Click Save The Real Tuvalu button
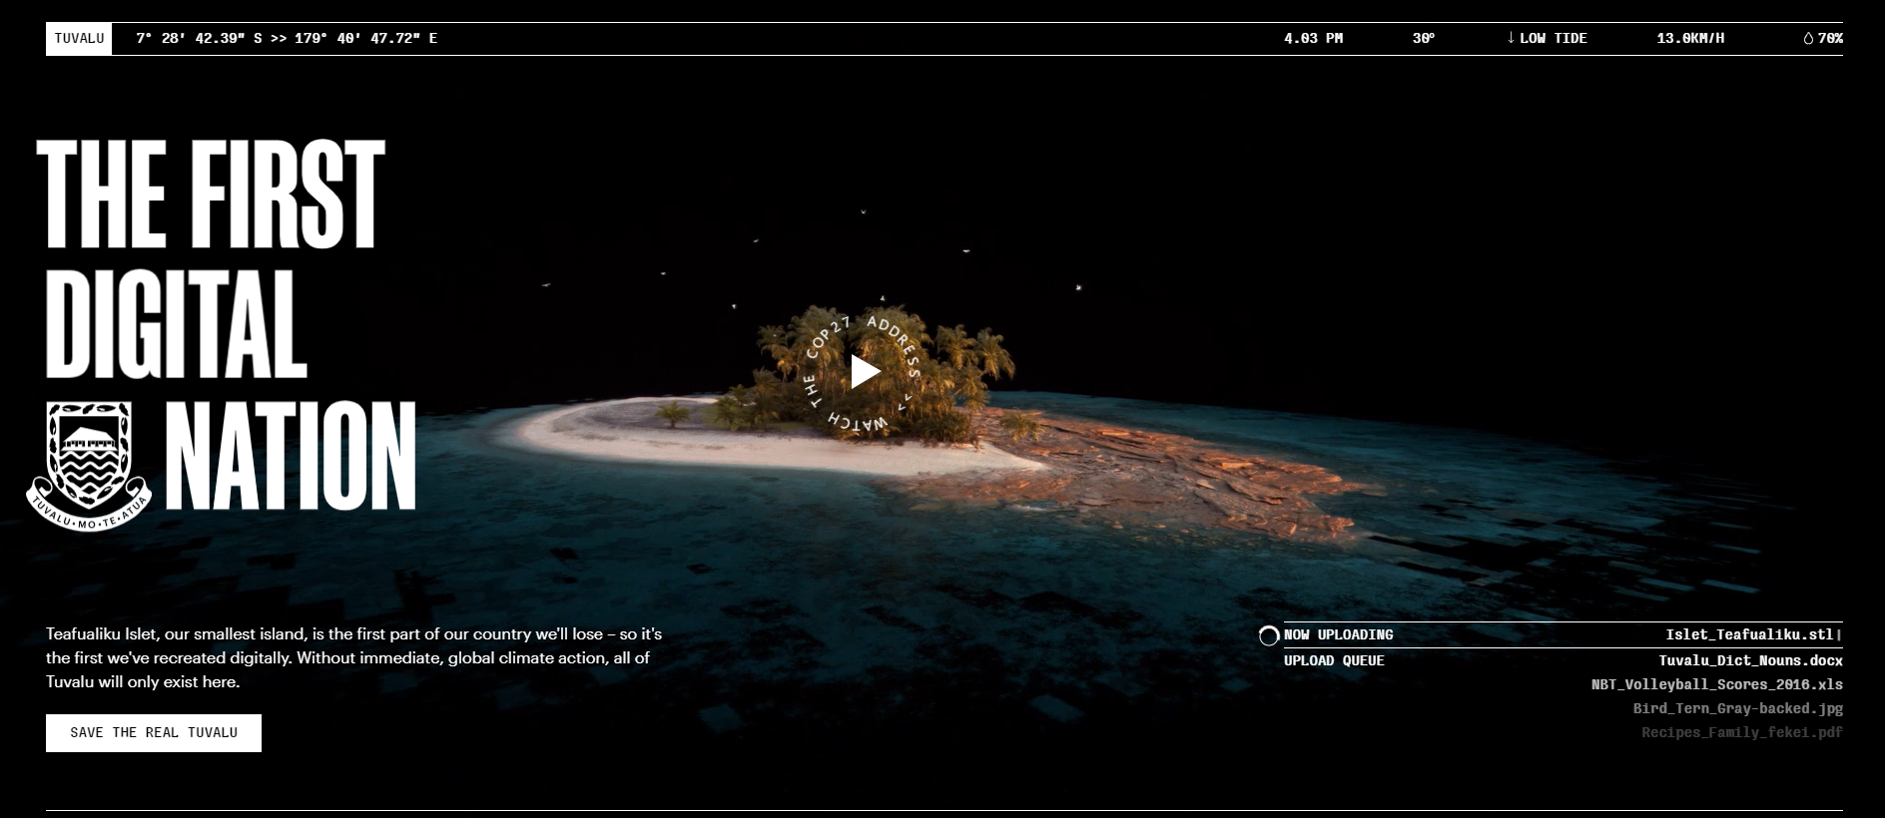1885x818 pixels. pyautogui.click(x=154, y=733)
